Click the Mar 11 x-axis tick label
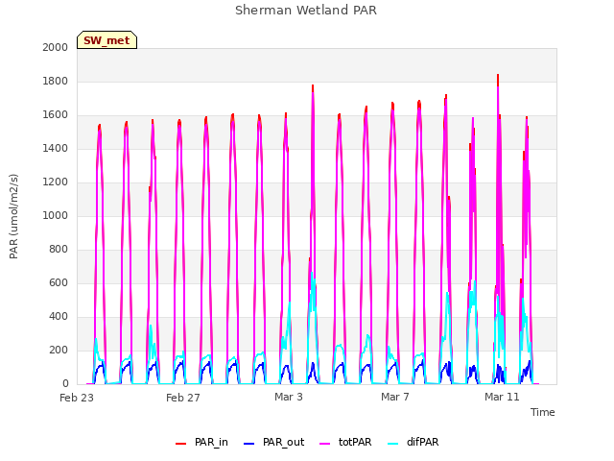Viewport: 614px width, 461px height. (502, 397)
